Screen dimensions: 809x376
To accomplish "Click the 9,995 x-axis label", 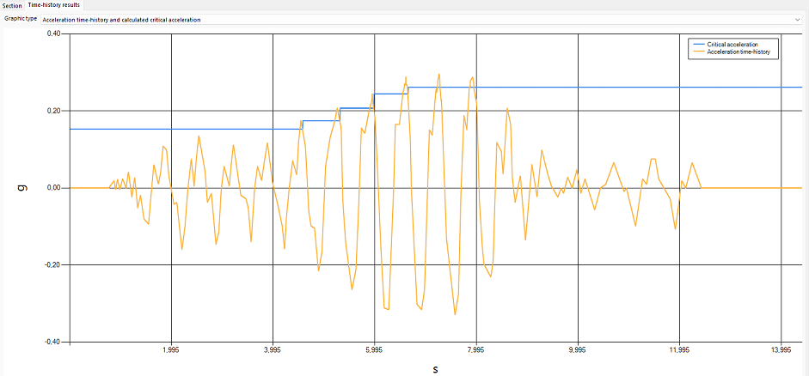I will 578,349.
